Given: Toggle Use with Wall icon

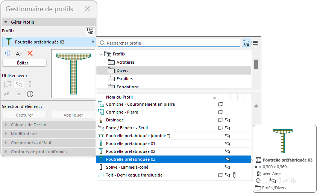Looking at the screenshot, I should click(8, 84).
